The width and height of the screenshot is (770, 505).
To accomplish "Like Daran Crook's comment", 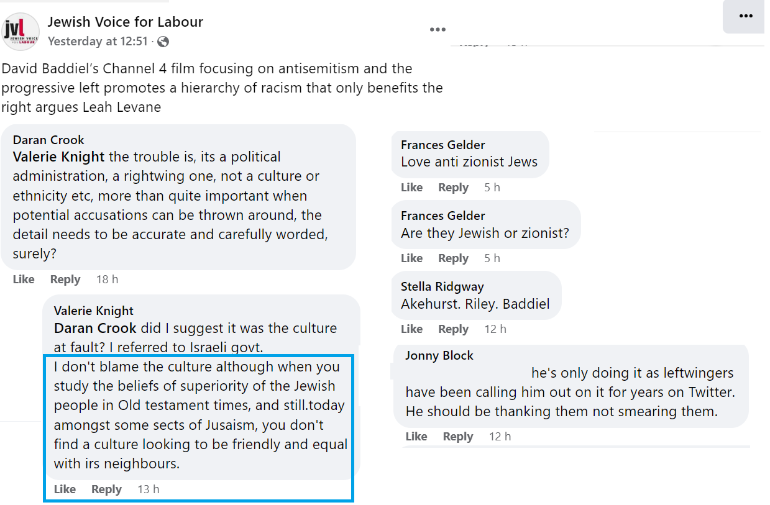I will click(x=24, y=280).
